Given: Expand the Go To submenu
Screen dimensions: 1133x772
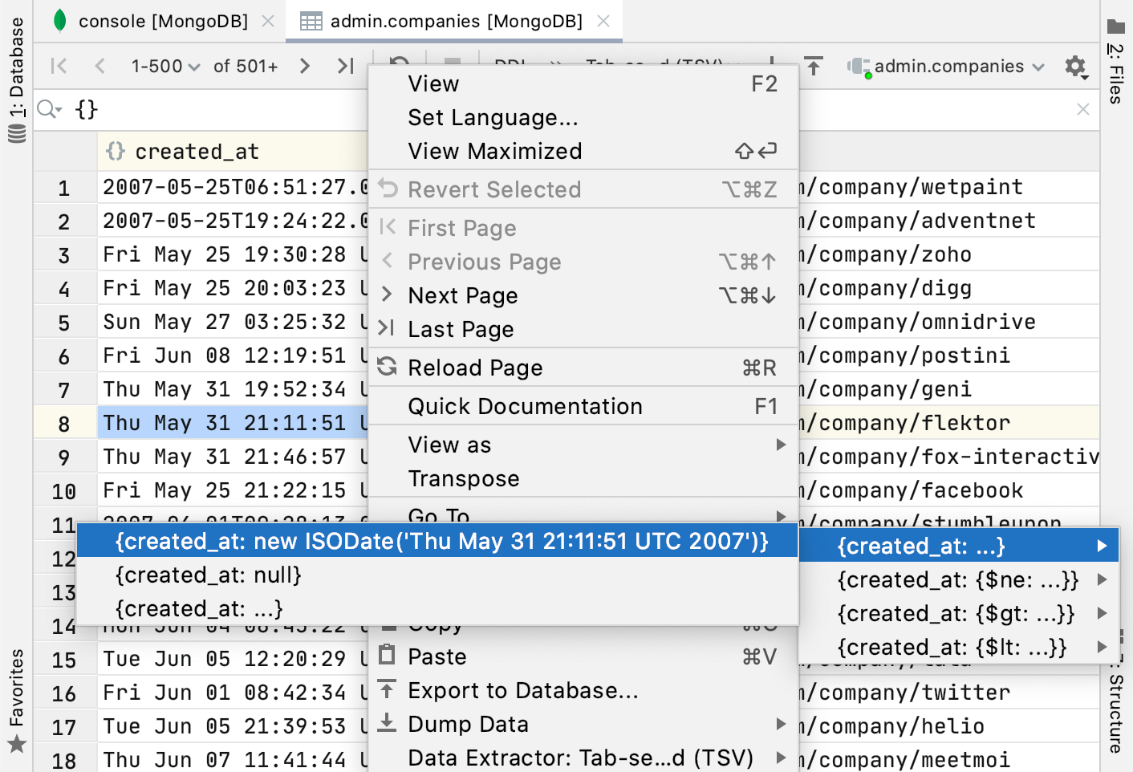Looking at the screenshot, I should tap(583, 513).
